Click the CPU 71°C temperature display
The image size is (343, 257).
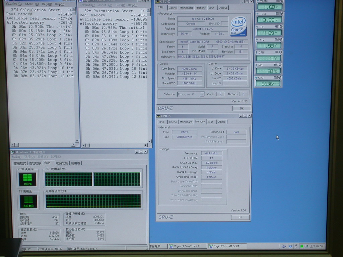(268, 58)
